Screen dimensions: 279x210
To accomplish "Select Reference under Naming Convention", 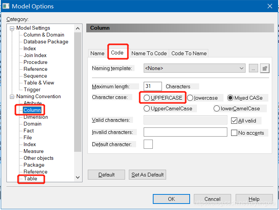I will (x=35, y=172).
